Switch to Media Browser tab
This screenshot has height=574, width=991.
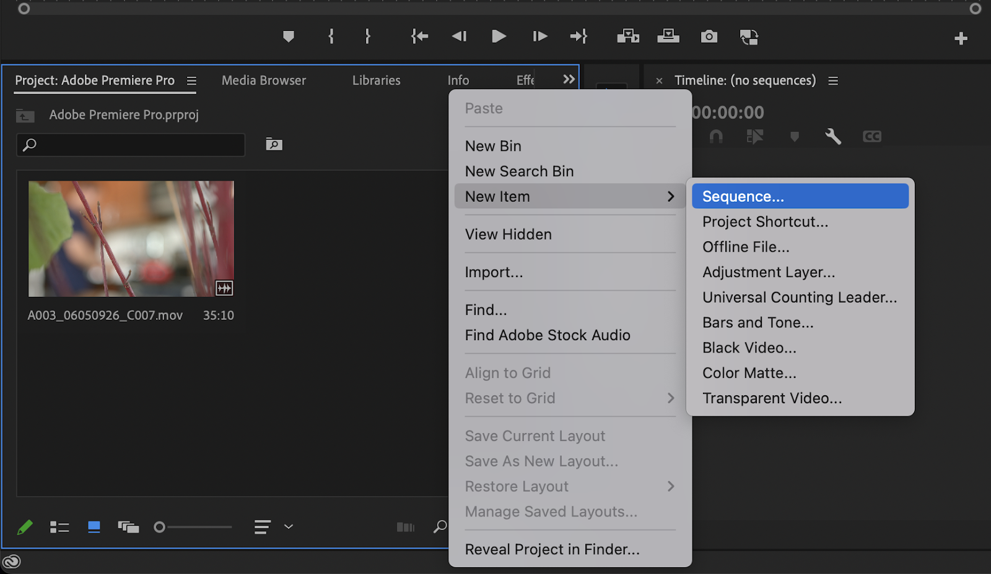264,80
